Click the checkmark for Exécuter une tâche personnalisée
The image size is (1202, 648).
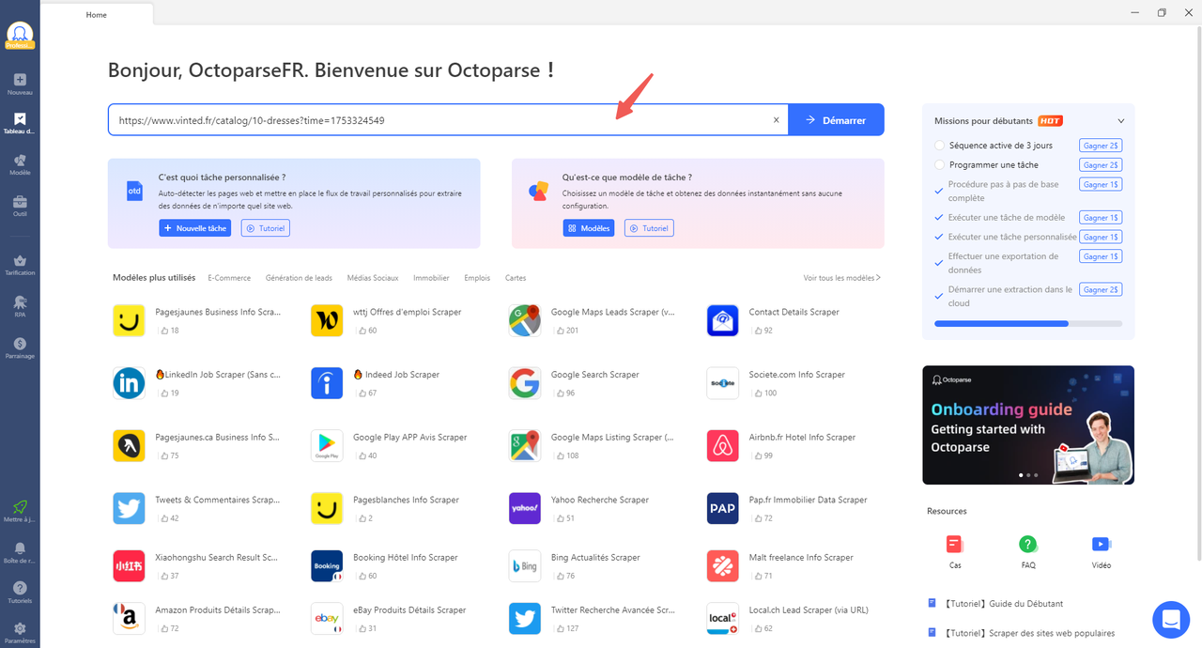pyautogui.click(x=940, y=237)
